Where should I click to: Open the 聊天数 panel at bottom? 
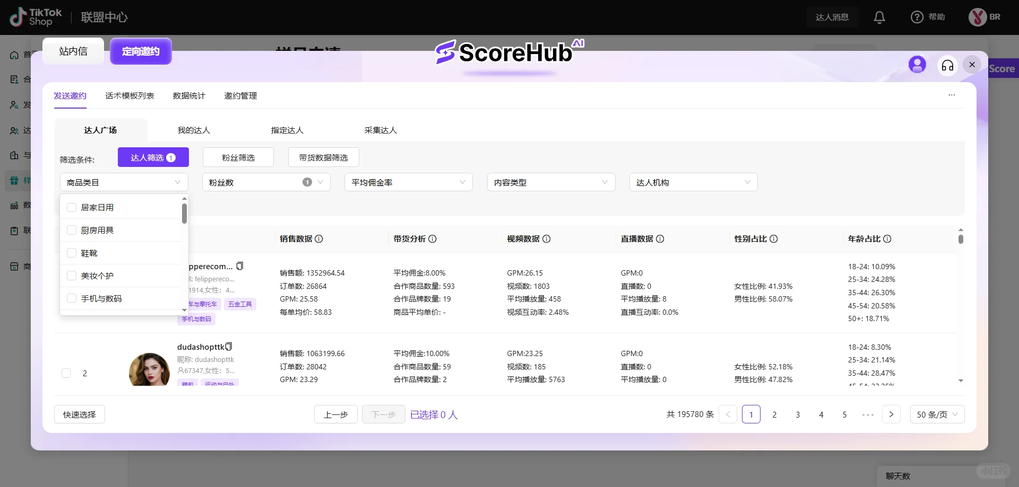tap(898, 476)
